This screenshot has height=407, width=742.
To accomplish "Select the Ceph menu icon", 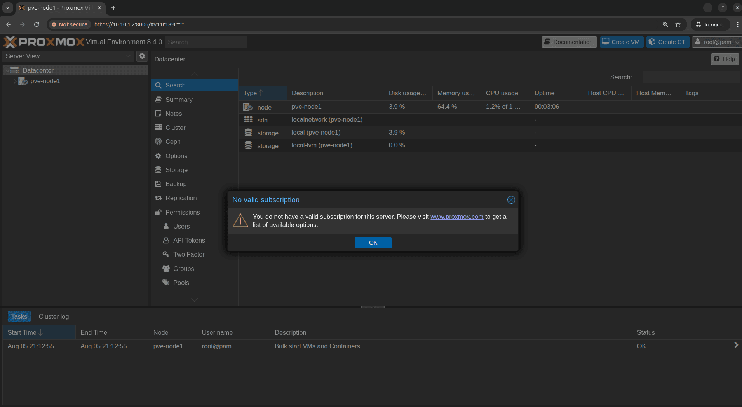I will coord(159,141).
